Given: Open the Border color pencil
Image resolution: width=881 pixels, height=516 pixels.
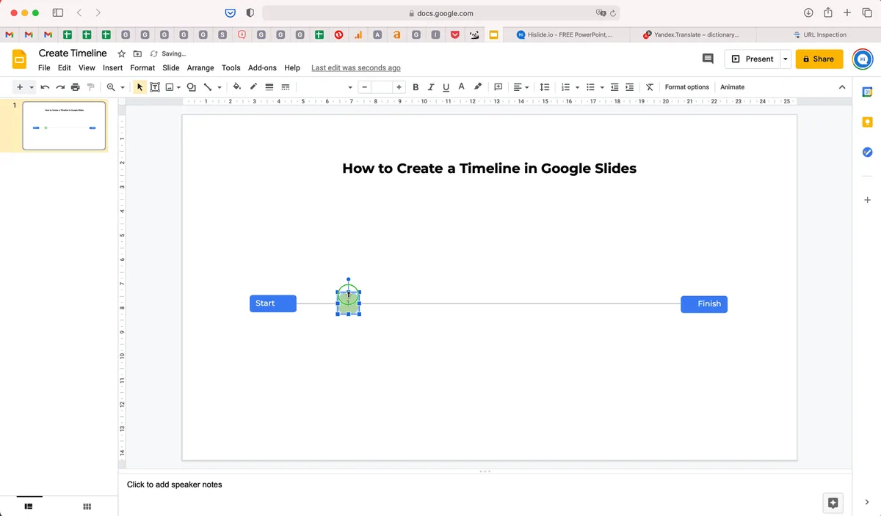Looking at the screenshot, I should 253,87.
